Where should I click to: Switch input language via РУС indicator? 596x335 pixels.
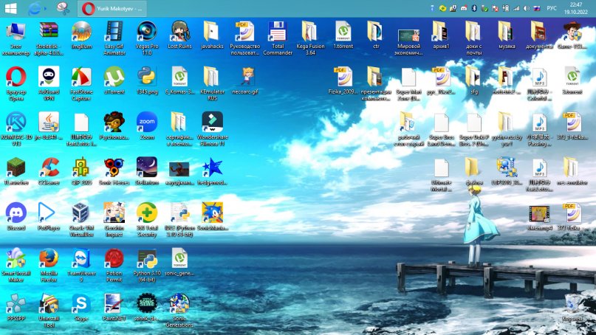[x=551, y=8]
